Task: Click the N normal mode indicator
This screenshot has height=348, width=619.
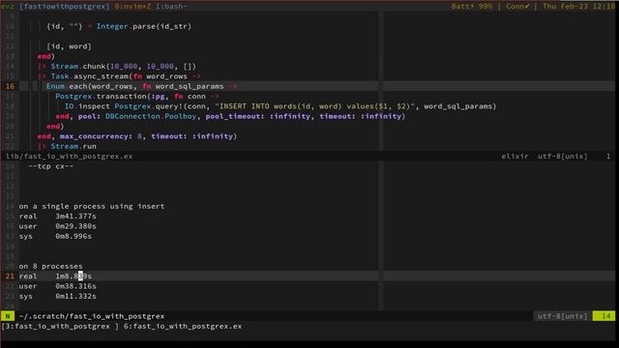Action: tap(8, 316)
